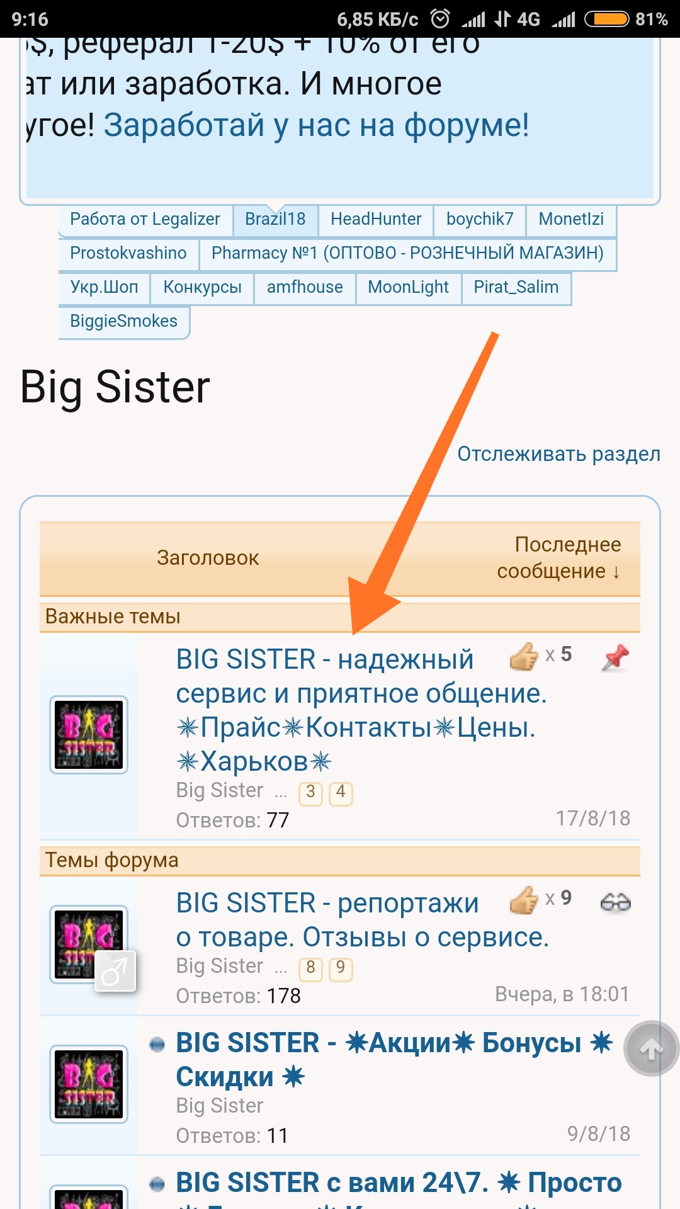Click the thumbs-up icon next to x 9
Viewport: 680px width, 1209px height.
[x=524, y=900]
